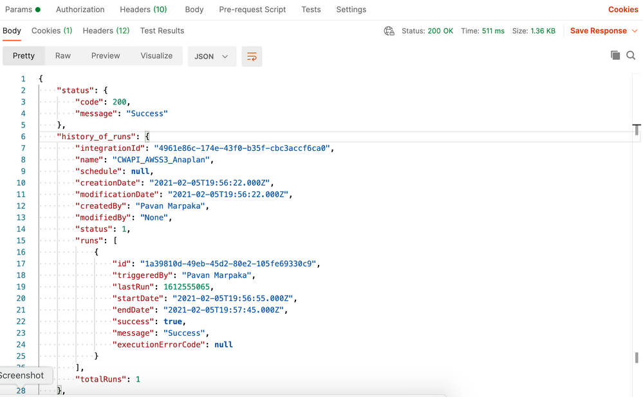Viewport: 643px width, 397px height.
Task: Click the "success" true value
Action: click(172, 322)
